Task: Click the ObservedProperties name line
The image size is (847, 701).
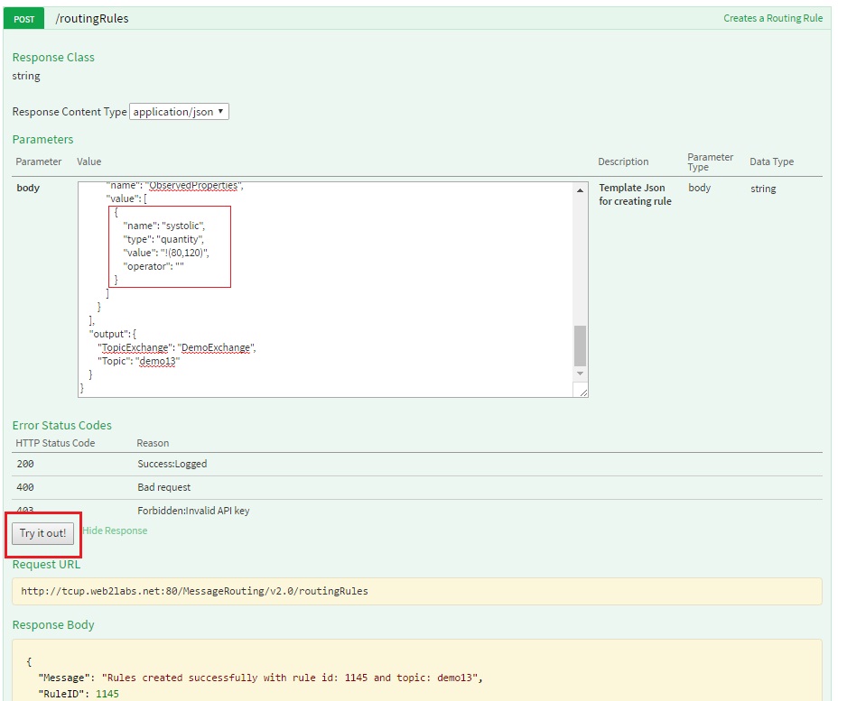Action: (x=175, y=186)
